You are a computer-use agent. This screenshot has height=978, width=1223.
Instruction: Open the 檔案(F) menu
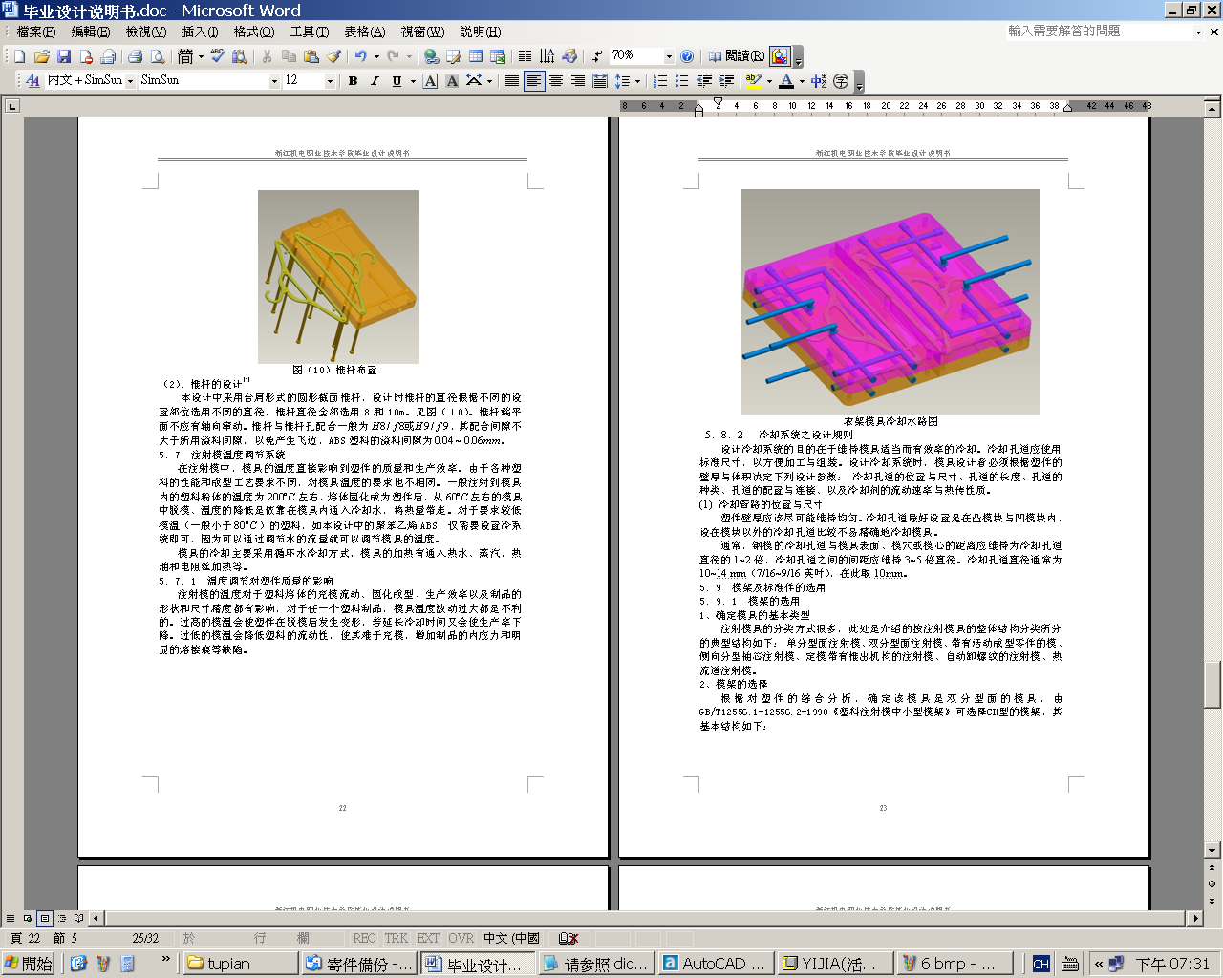coord(36,32)
